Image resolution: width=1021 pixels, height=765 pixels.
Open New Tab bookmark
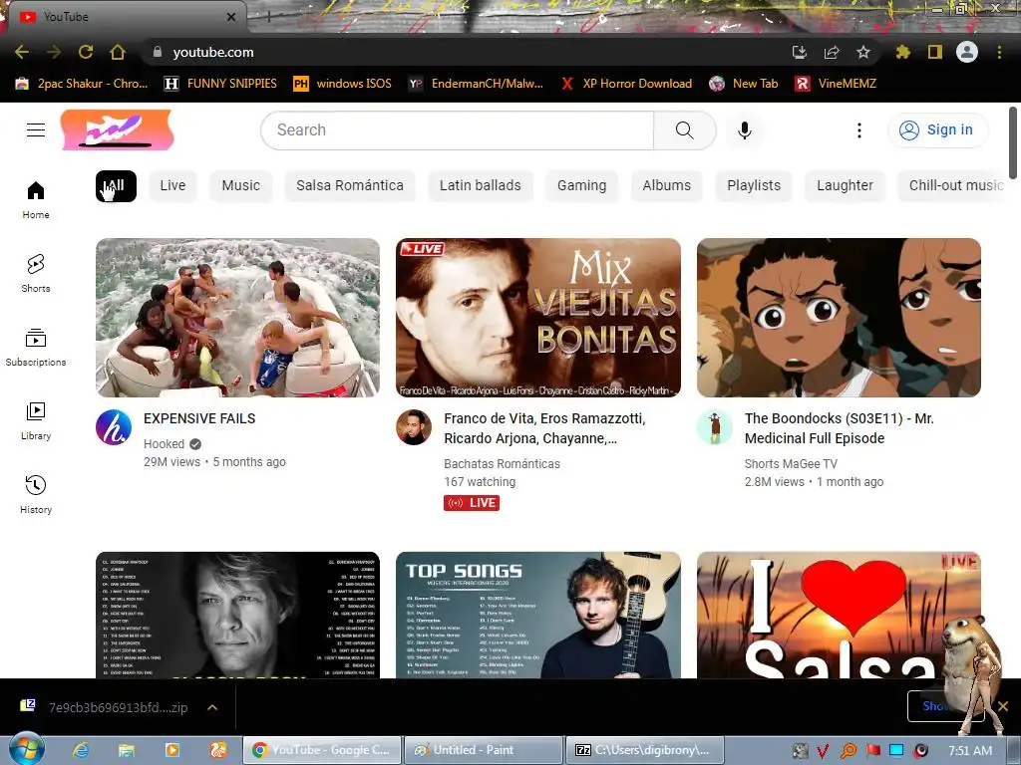coord(744,84)
